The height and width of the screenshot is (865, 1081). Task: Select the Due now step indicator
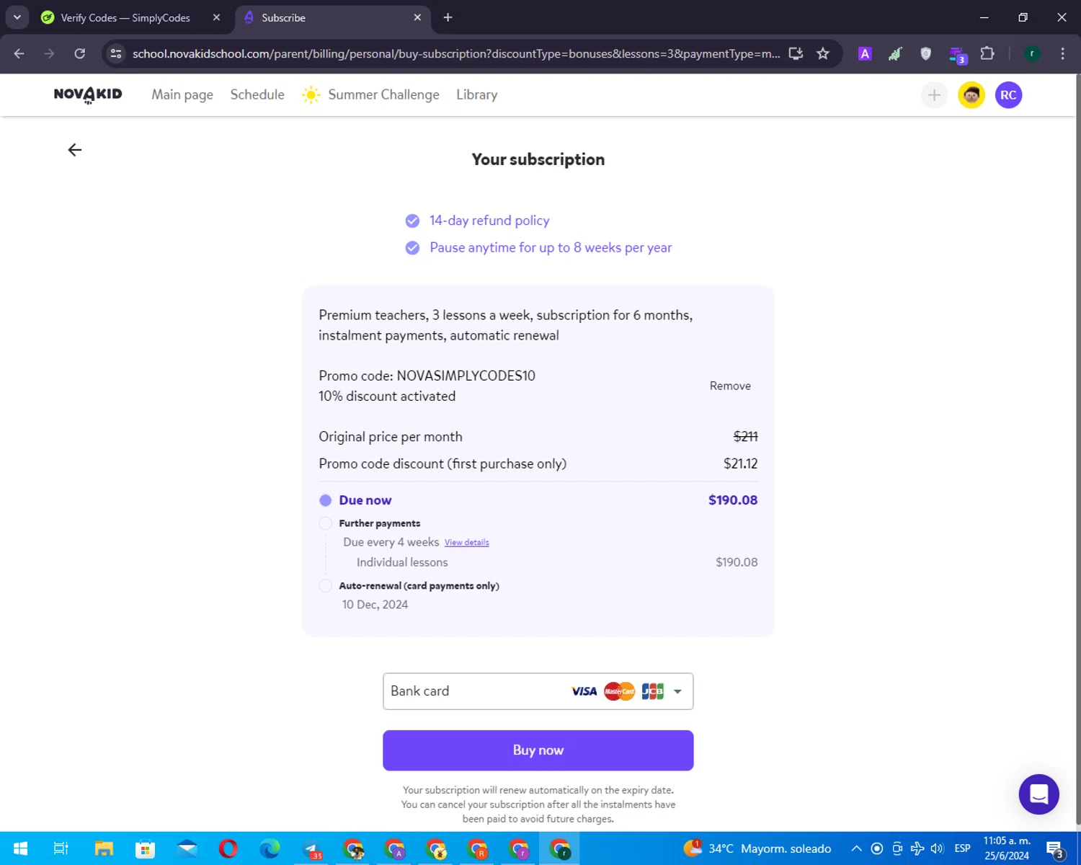click(326, 500)
